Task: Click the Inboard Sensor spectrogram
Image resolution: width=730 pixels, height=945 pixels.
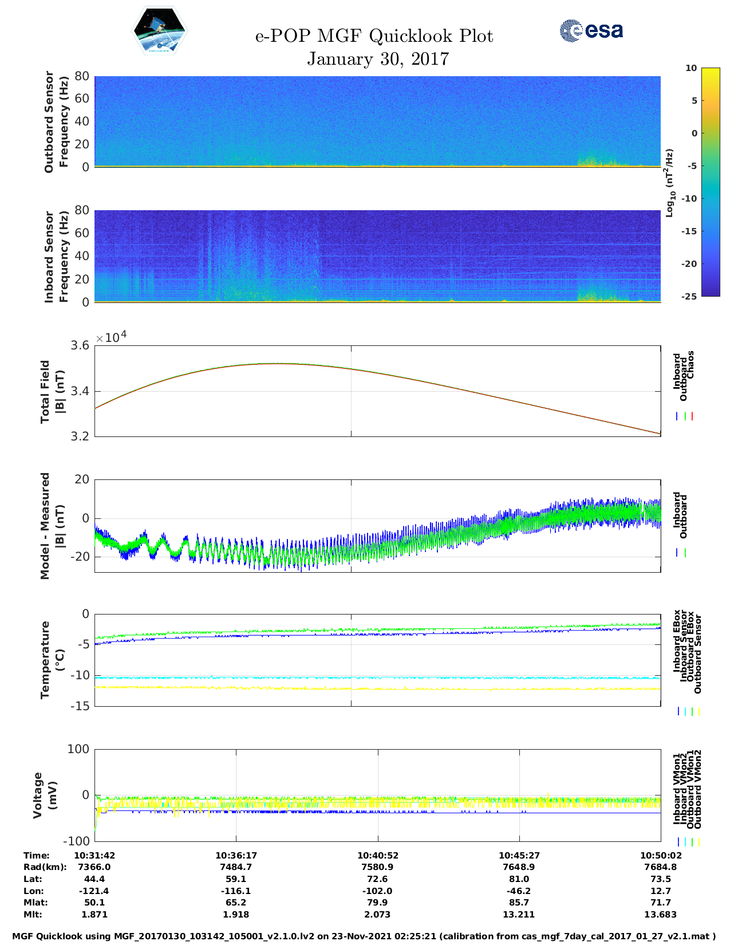Action: click(x=377, y=255)
